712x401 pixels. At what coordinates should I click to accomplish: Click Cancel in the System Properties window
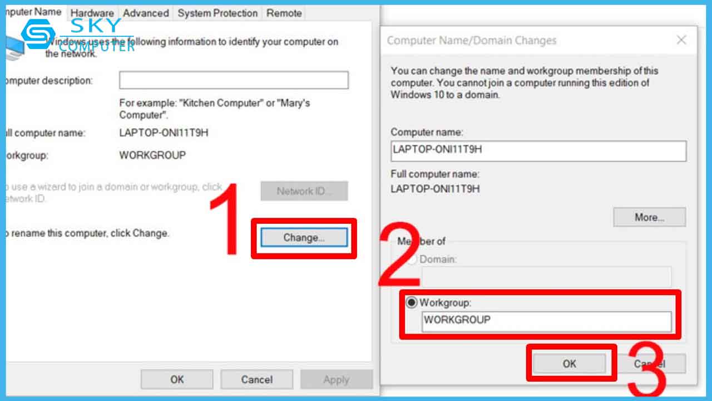point(256,380)
